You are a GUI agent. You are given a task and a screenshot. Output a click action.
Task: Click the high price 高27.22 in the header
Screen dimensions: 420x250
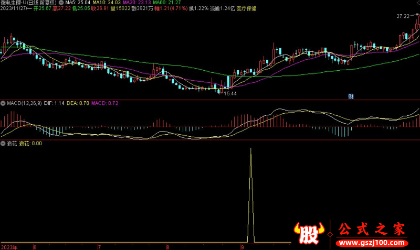coord(61,8)
